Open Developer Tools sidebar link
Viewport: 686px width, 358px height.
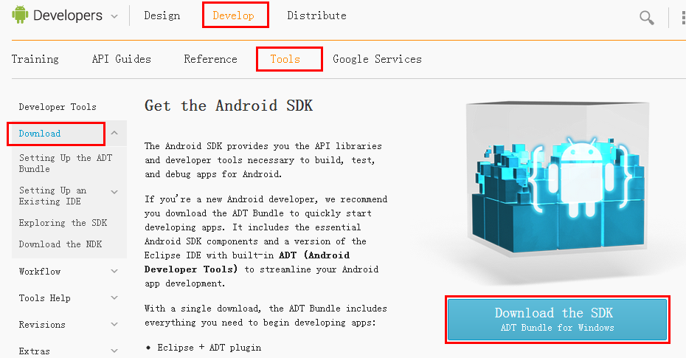point(58,107)
